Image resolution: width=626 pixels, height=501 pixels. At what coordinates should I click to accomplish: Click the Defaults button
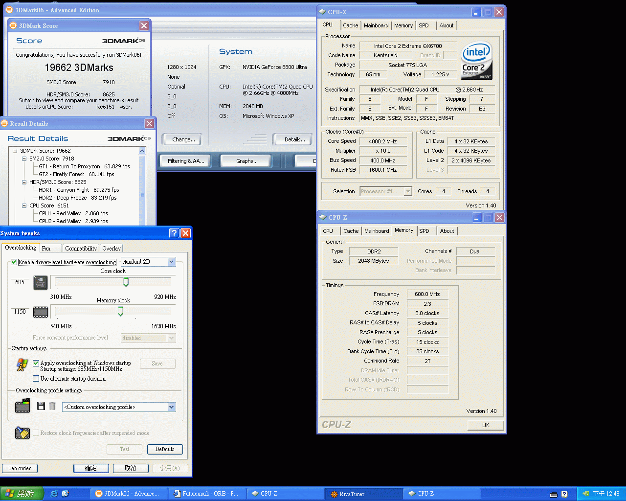coord(164,449)
